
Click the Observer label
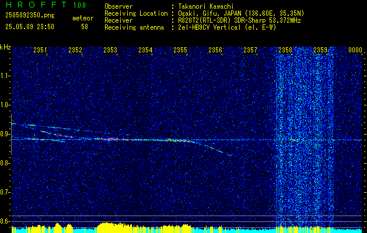pos(118,6)
